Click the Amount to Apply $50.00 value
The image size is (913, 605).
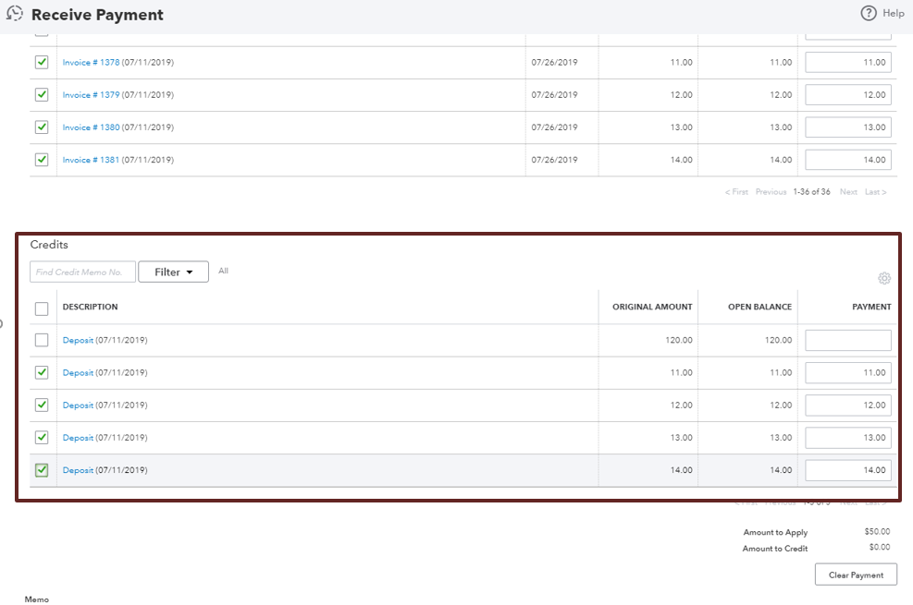tap(877, 531)
